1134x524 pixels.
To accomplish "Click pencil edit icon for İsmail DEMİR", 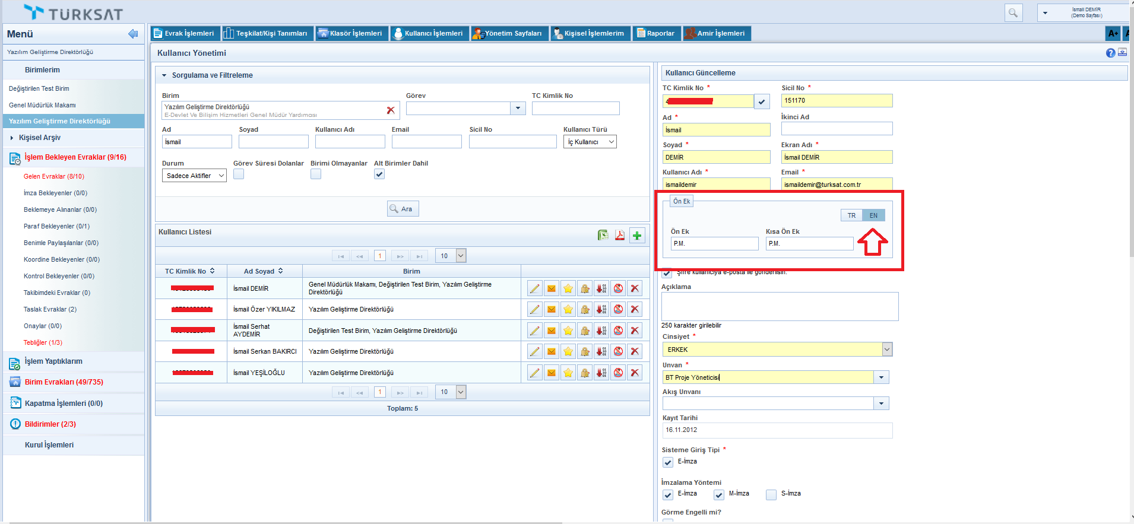I will coord(535,288).
